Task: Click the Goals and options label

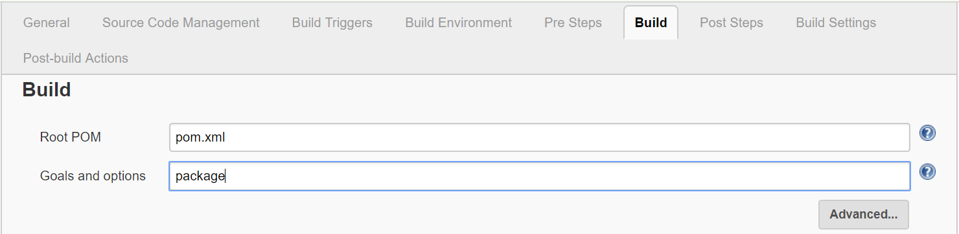Action: (x=93, y=176)
